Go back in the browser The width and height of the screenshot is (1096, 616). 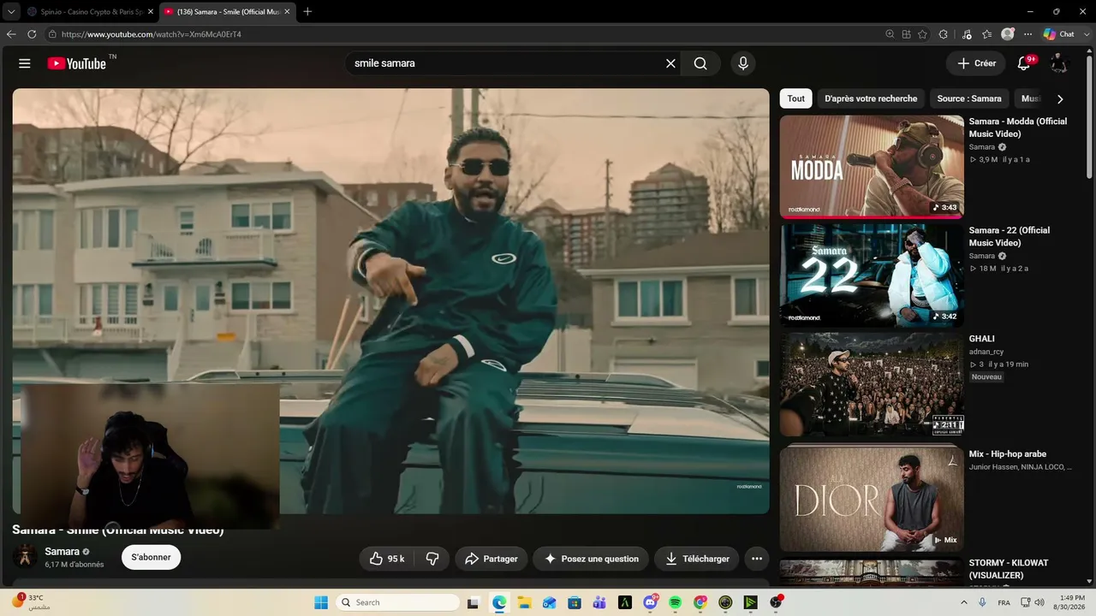[x=11, y=34]
